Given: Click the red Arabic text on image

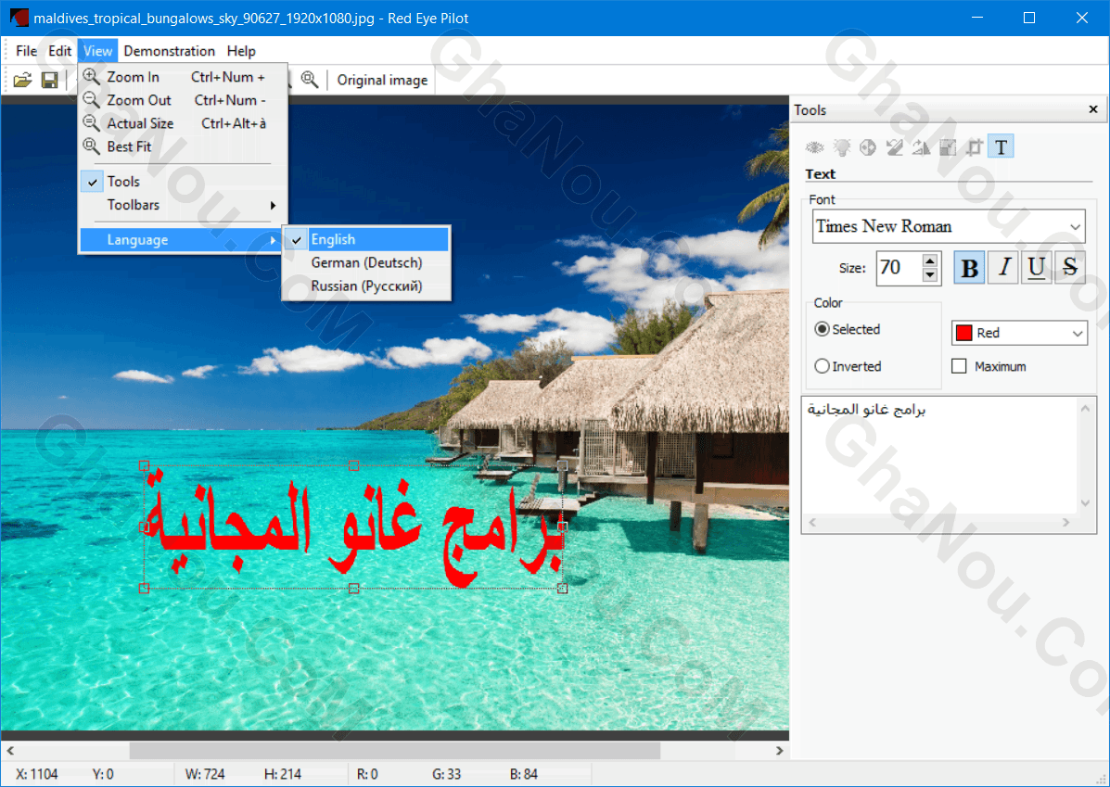Looking at the screenshot, I should (353, 527).
